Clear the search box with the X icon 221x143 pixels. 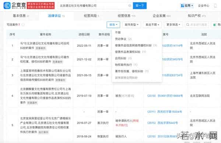click(130, 6)
